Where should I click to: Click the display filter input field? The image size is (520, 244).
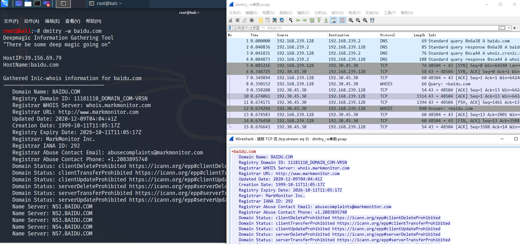tap(366, 28)
